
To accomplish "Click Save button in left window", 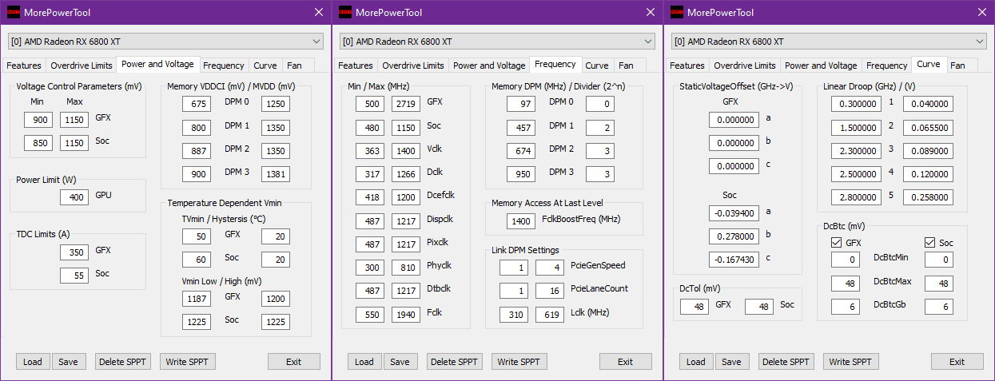I will click(x=69, y=362).
